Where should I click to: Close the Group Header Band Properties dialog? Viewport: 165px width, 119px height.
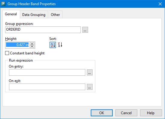[160, 4]
